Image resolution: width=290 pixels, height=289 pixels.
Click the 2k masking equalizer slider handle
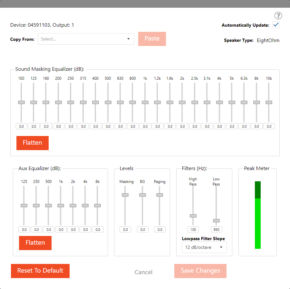click(x=182, y=103)
